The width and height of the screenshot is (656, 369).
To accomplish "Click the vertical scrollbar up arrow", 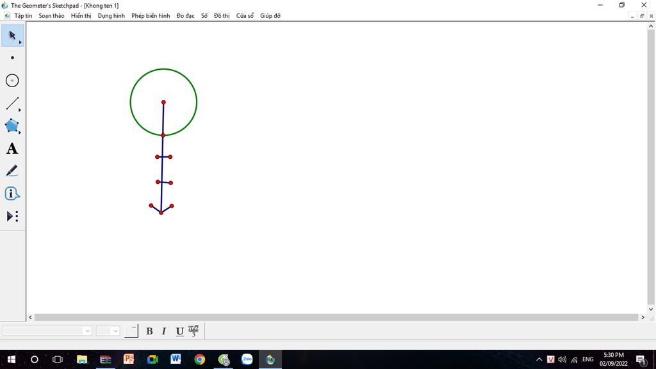I will (651, 26).
